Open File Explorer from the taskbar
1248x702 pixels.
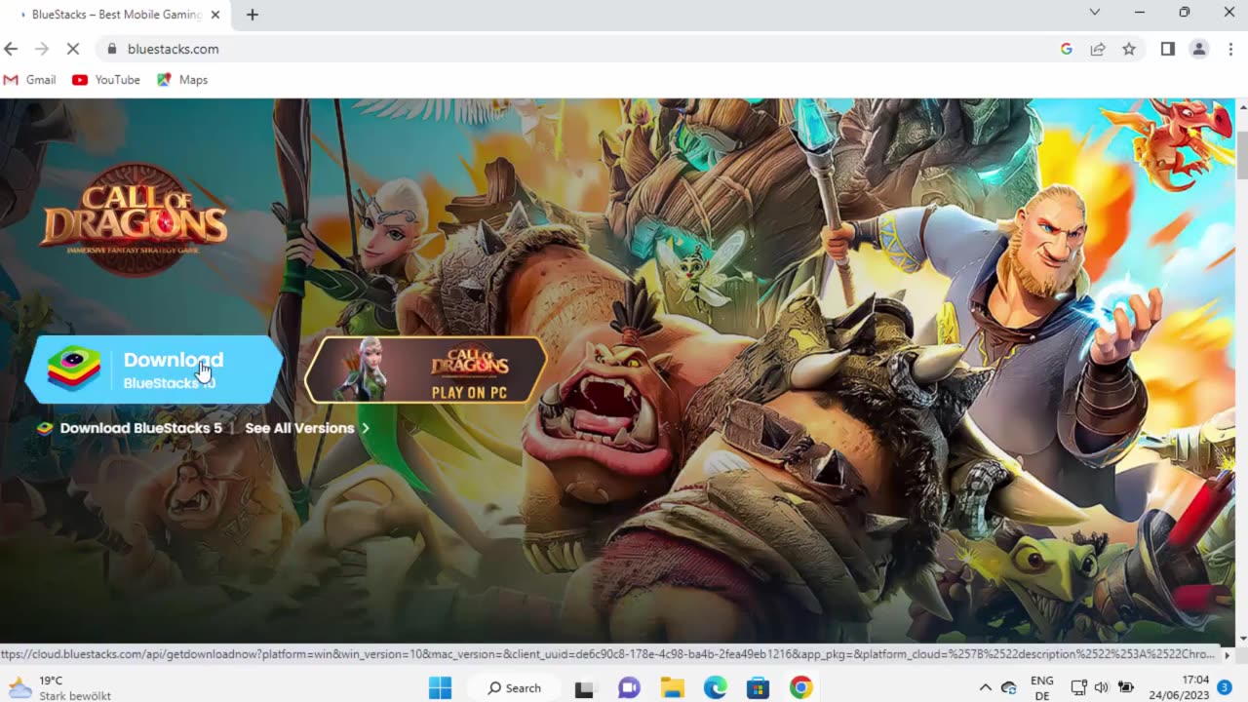pyautogui.click(x=672, y=688)
